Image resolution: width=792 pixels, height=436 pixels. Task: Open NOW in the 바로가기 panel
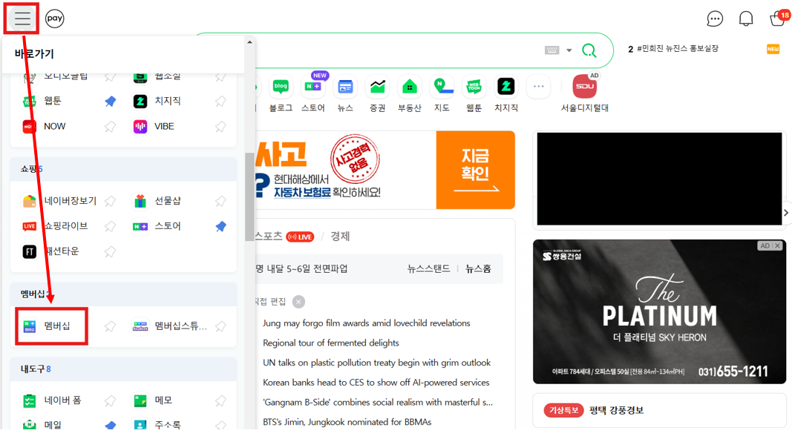[x=45, y=126]
